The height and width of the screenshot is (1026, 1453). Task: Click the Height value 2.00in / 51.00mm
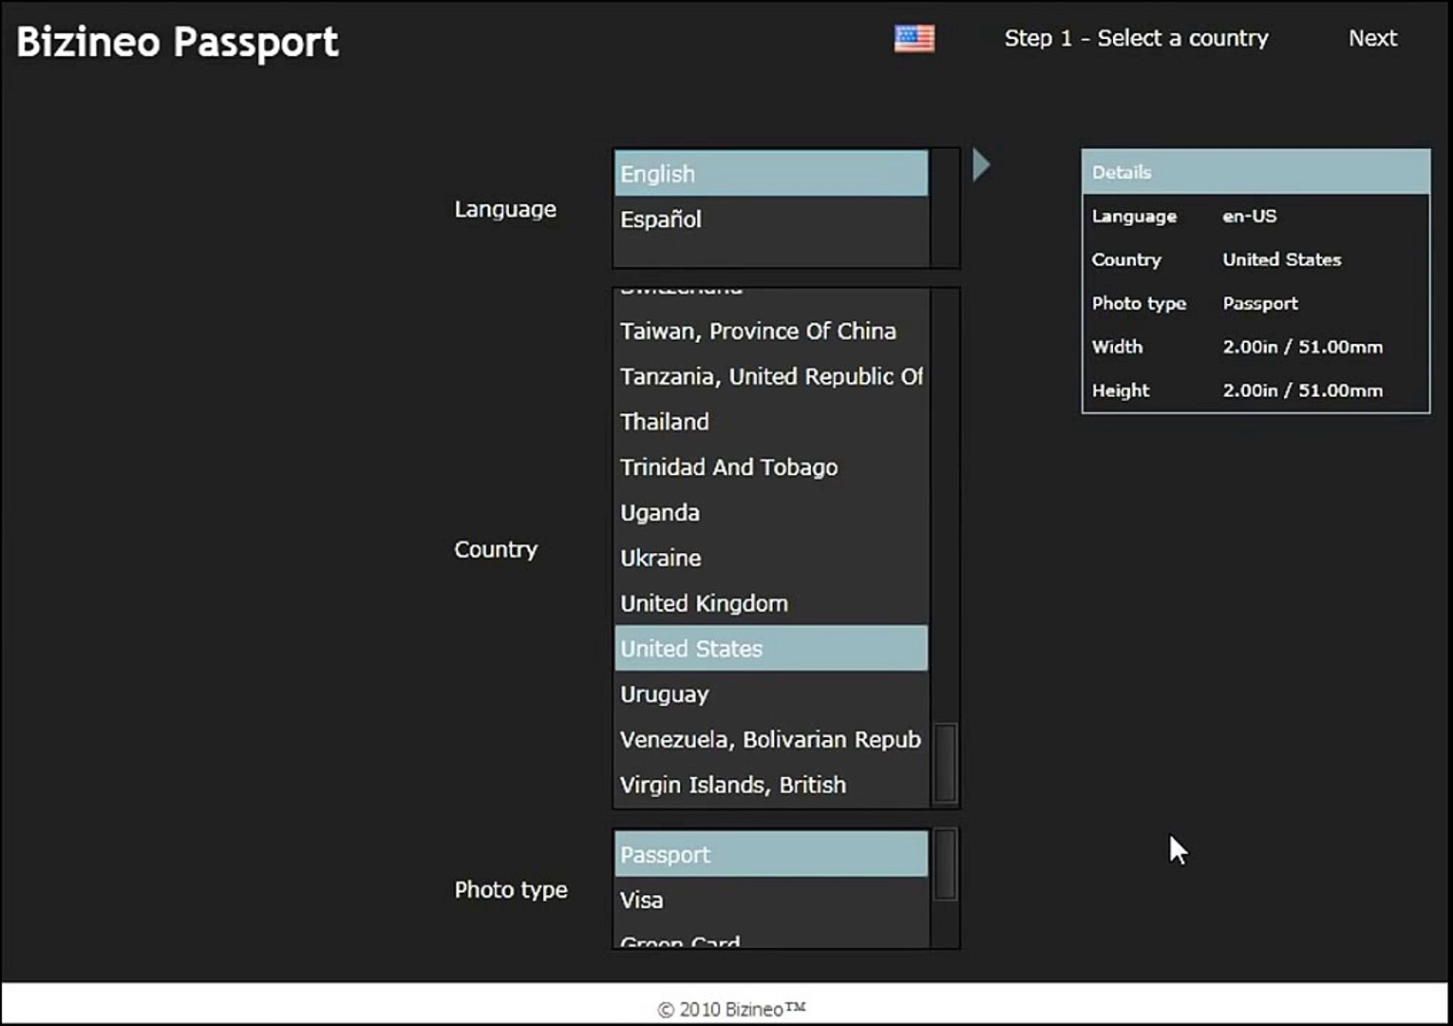coord(1303,390)
